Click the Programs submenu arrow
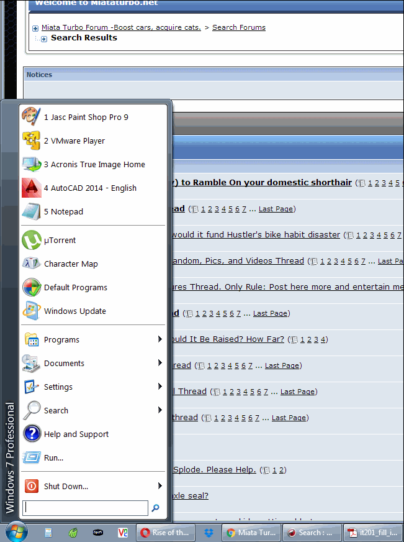Viewport: 404px width, 542px height. 159,339
